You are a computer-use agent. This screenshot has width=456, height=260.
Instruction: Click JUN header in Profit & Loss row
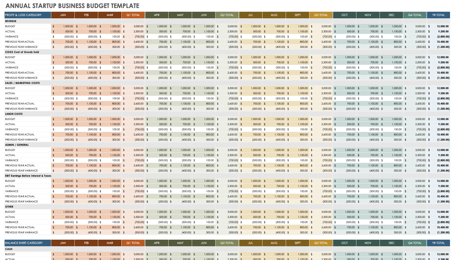(x=204, y=15)
